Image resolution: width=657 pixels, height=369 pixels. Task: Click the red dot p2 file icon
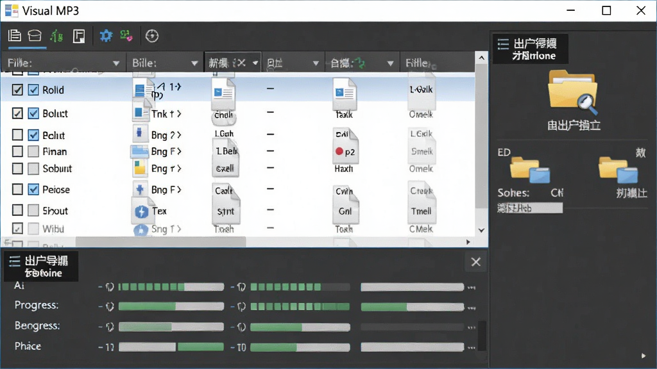click(345, 147)
